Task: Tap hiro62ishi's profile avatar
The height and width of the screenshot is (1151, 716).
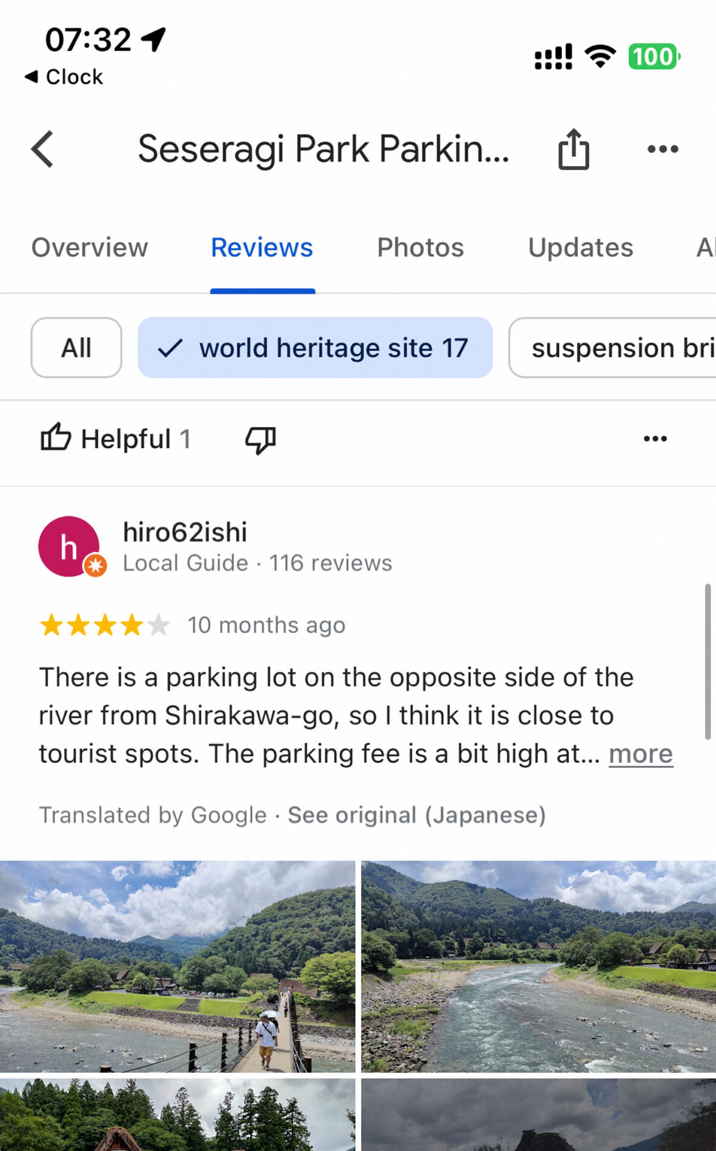Action: tap(70, 546)
